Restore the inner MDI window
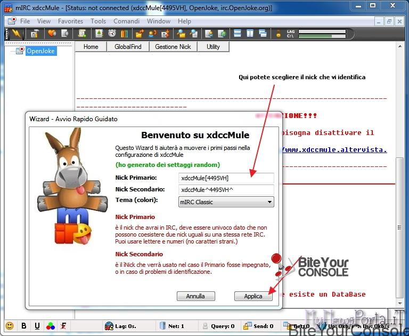The image size is (409, 336). click(389, 21)
